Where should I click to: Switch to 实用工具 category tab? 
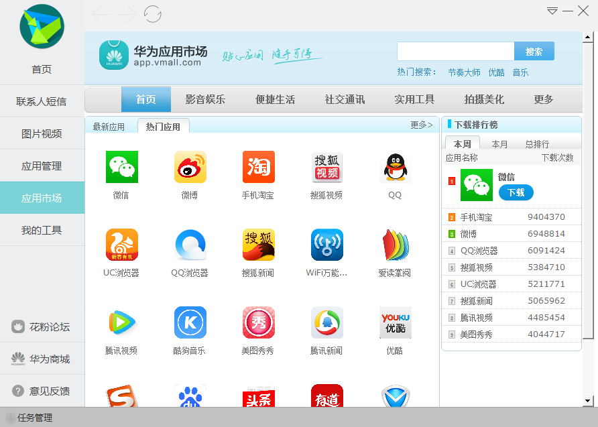[414, 99]
